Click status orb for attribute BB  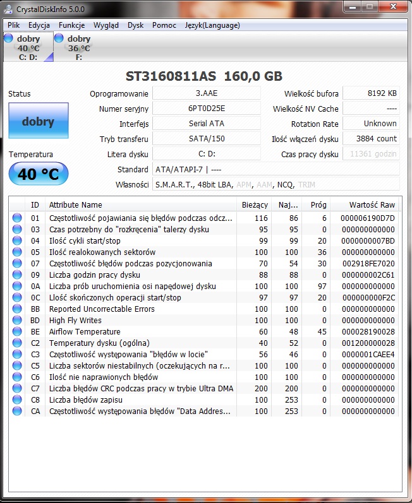tap(17, 309)
